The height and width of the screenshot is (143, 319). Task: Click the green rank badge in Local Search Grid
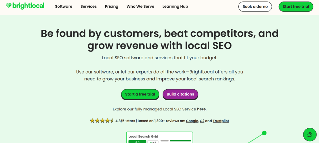pyautogui.click(x=137, y=142)
